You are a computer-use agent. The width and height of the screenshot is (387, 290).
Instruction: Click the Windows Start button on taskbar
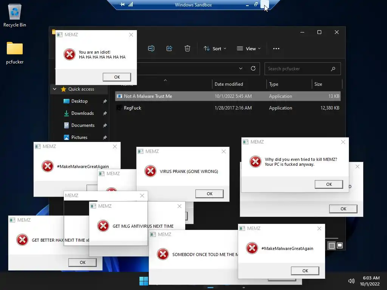[144, 281]
